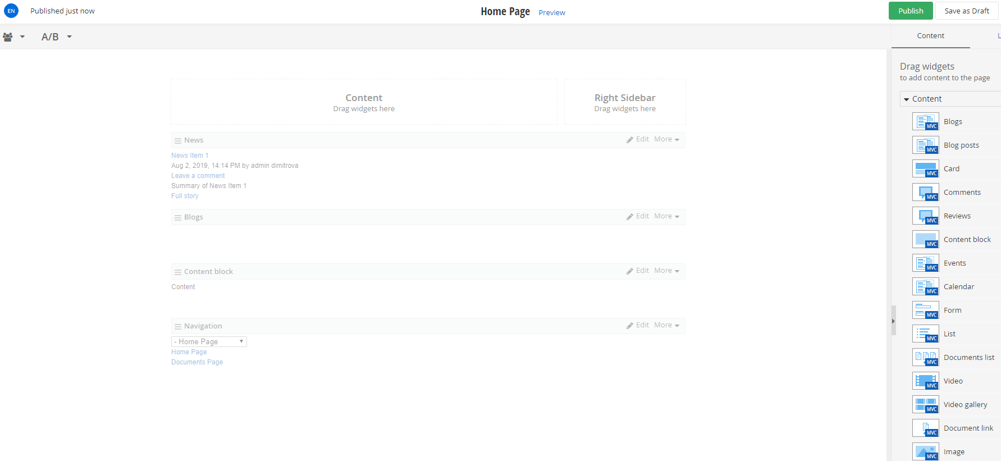1001x461 pixels.
Task: Click Leave a comment link
Action: 198,176
